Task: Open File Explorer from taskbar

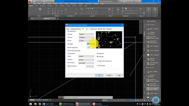Action: tap(35, 104)
